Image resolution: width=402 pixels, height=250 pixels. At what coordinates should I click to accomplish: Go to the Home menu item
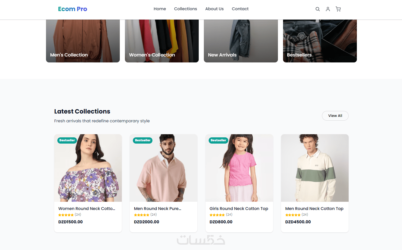coord(160,9)
